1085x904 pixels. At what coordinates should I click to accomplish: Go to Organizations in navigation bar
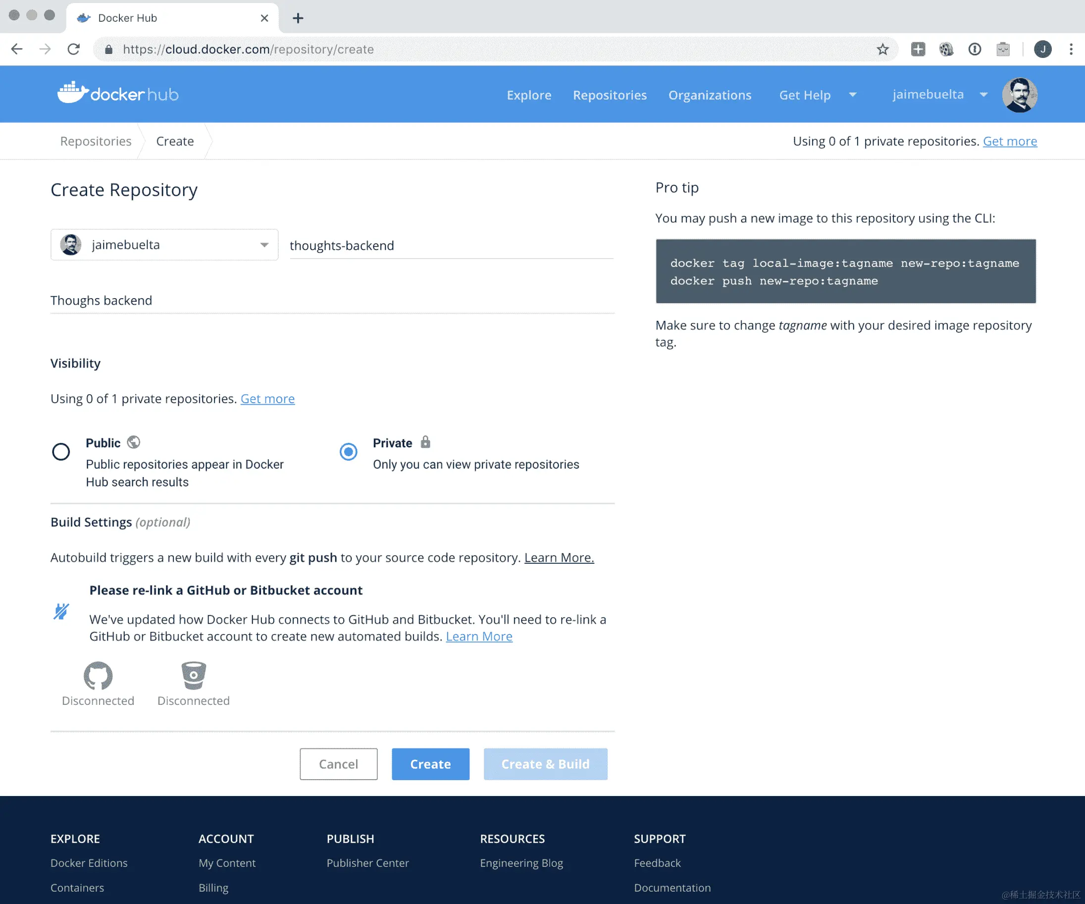click(709, 95)
